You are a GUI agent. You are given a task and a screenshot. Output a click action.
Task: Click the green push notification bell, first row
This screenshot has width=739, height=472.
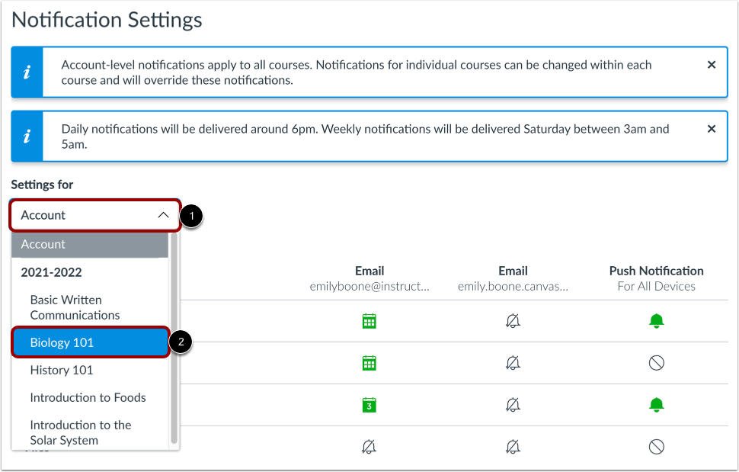(x=656, y=320)
